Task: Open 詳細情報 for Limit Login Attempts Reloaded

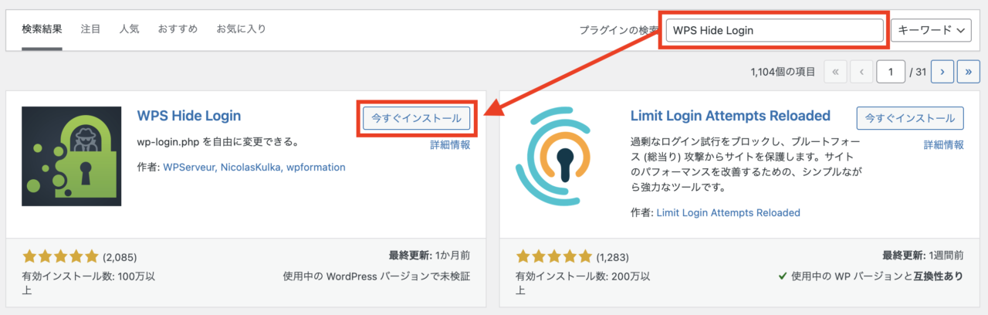Action: (944, 144)
